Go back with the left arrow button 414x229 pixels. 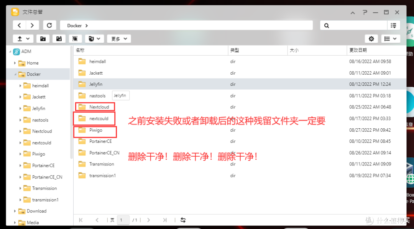click(x=19, y=25)
